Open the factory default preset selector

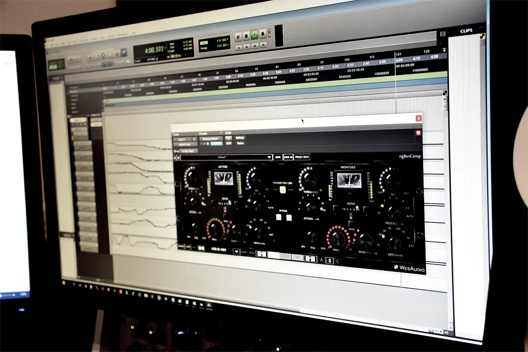[211, 139]
